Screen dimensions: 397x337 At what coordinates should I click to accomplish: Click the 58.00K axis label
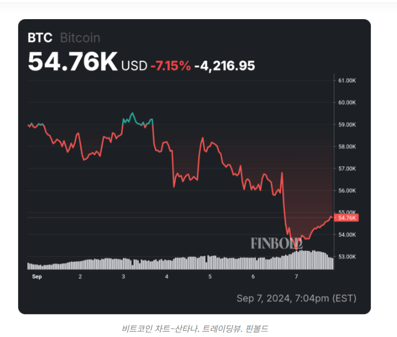tap(347, 147)
